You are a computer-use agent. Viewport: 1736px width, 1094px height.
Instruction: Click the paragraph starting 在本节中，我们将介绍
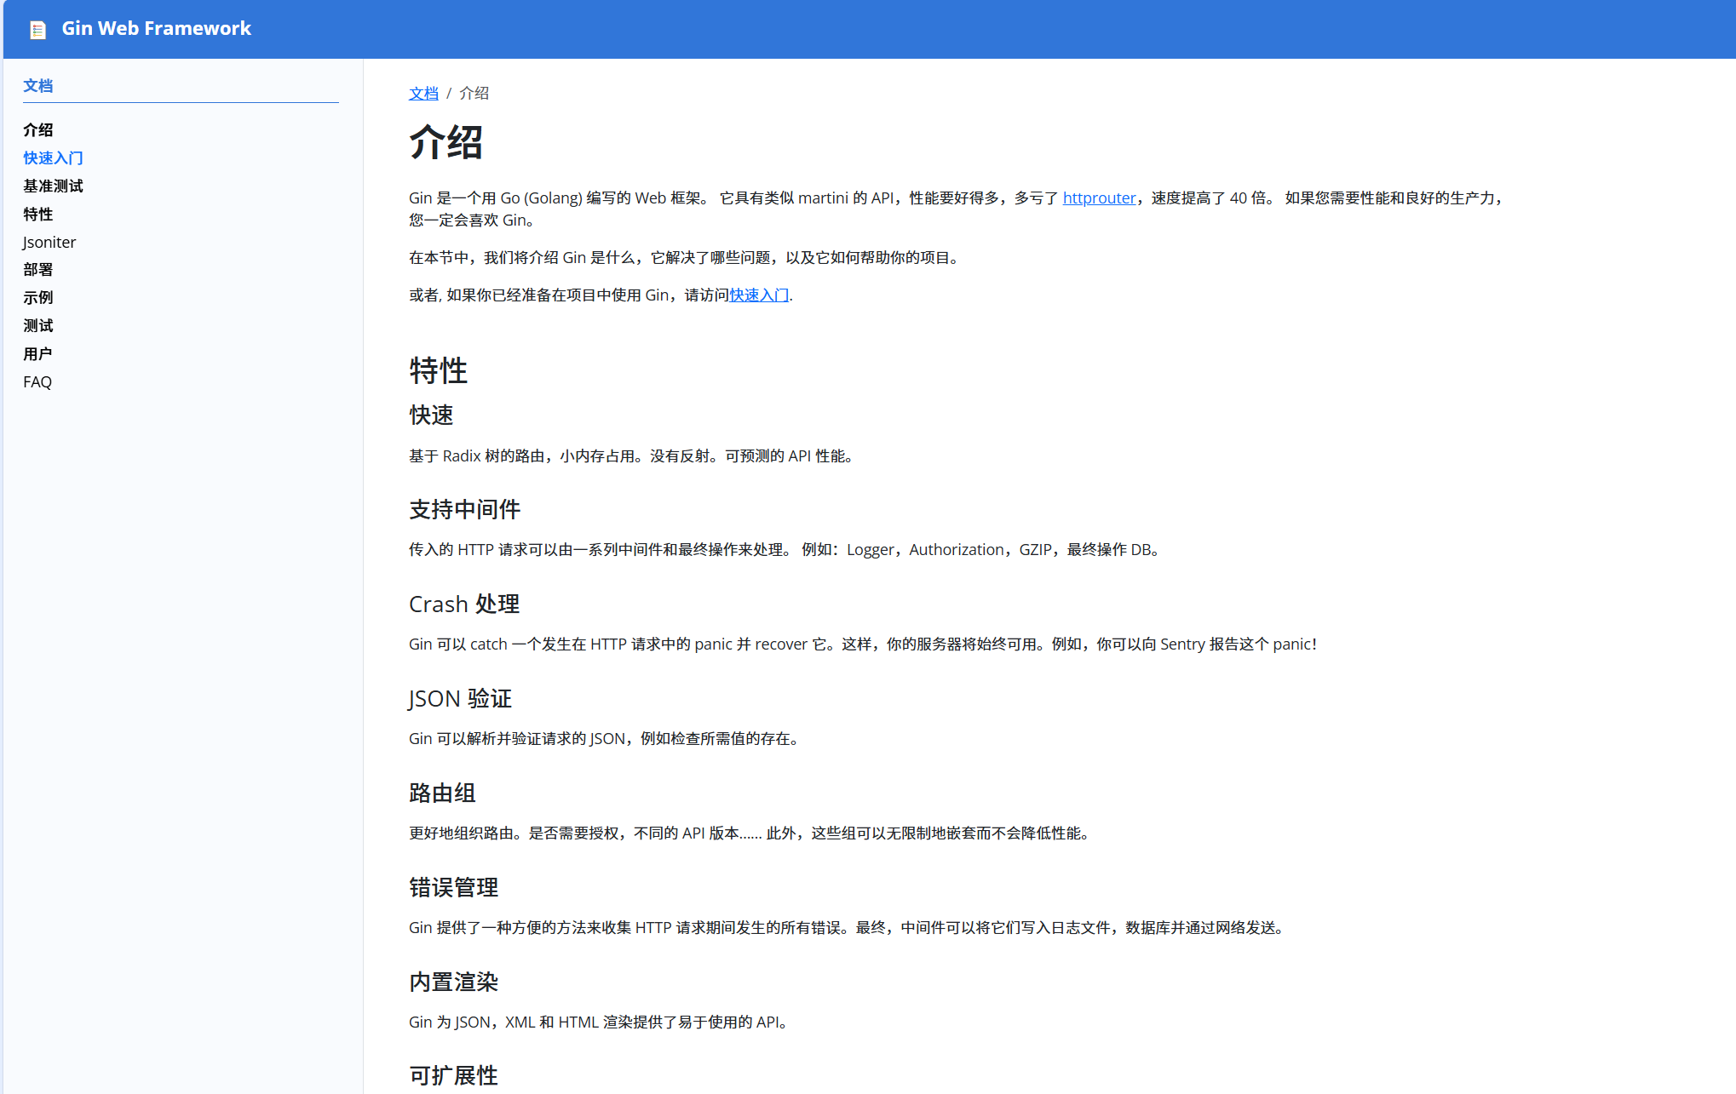click(x=687, y=258)
